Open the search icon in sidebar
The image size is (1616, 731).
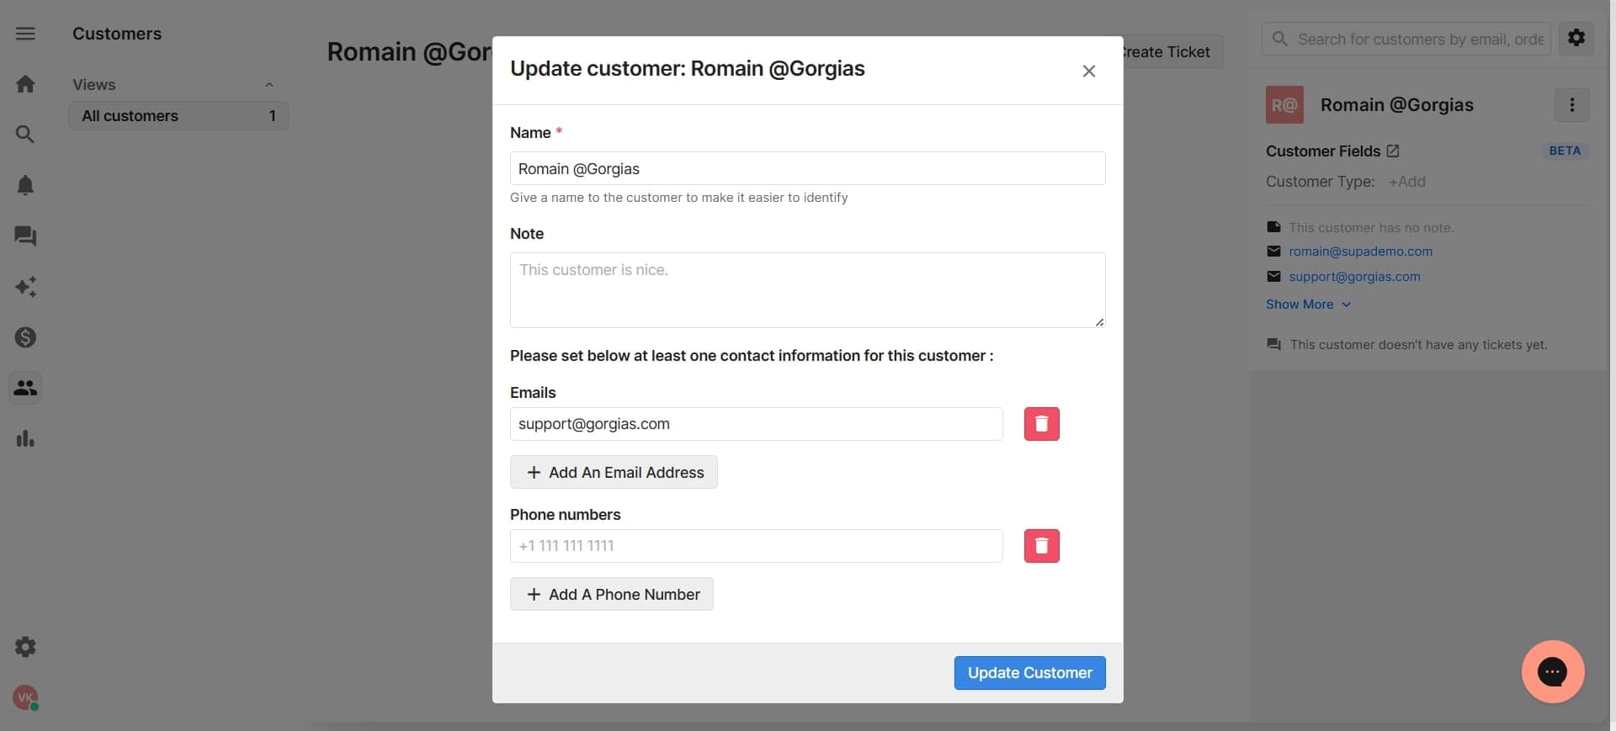pos(25,135)
